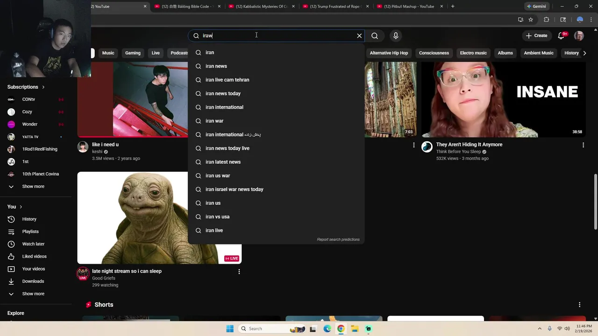Open the notifications bell

[562, 35]
